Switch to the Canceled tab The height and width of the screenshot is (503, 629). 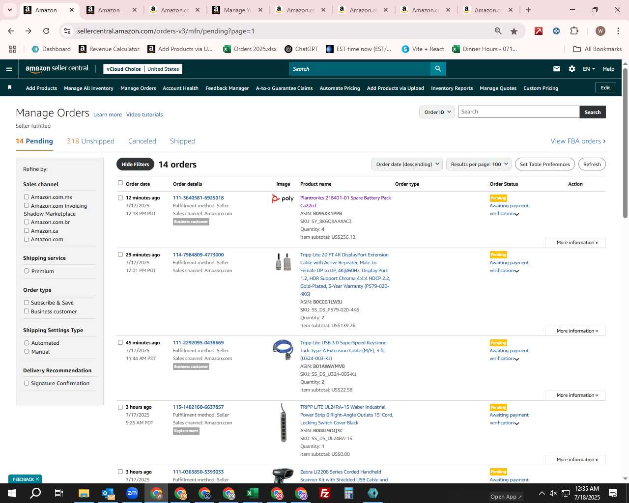(142, 141)
